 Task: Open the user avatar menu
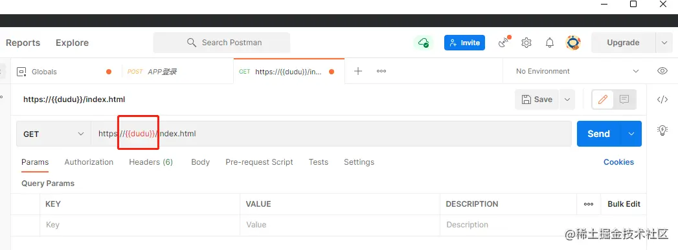(x=573, y=43)
